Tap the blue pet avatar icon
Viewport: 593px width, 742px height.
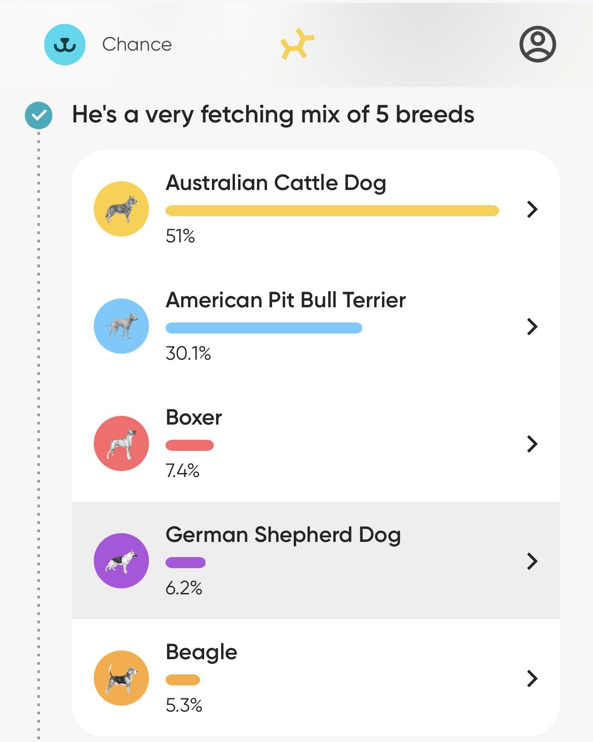pyautogui.click(x=65, y=45)
